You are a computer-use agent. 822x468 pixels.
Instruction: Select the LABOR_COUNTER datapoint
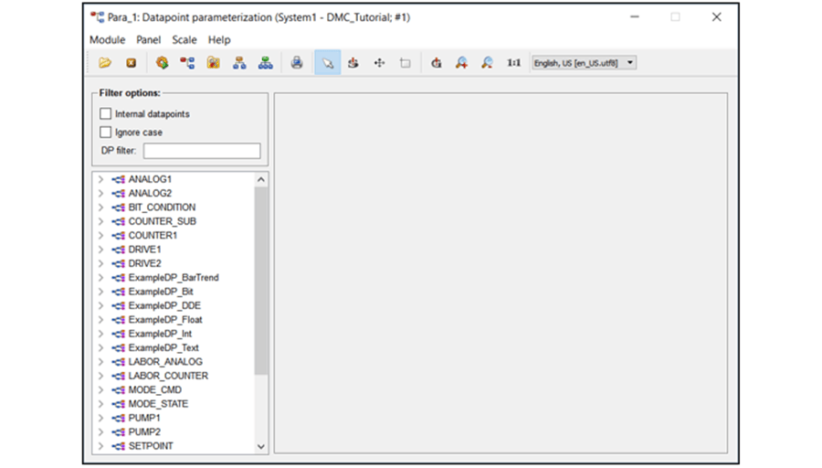168,377
